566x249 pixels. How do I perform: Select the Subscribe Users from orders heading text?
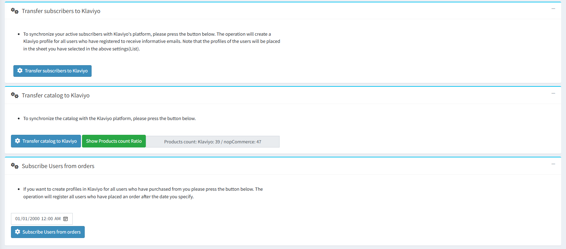[58, 166]
